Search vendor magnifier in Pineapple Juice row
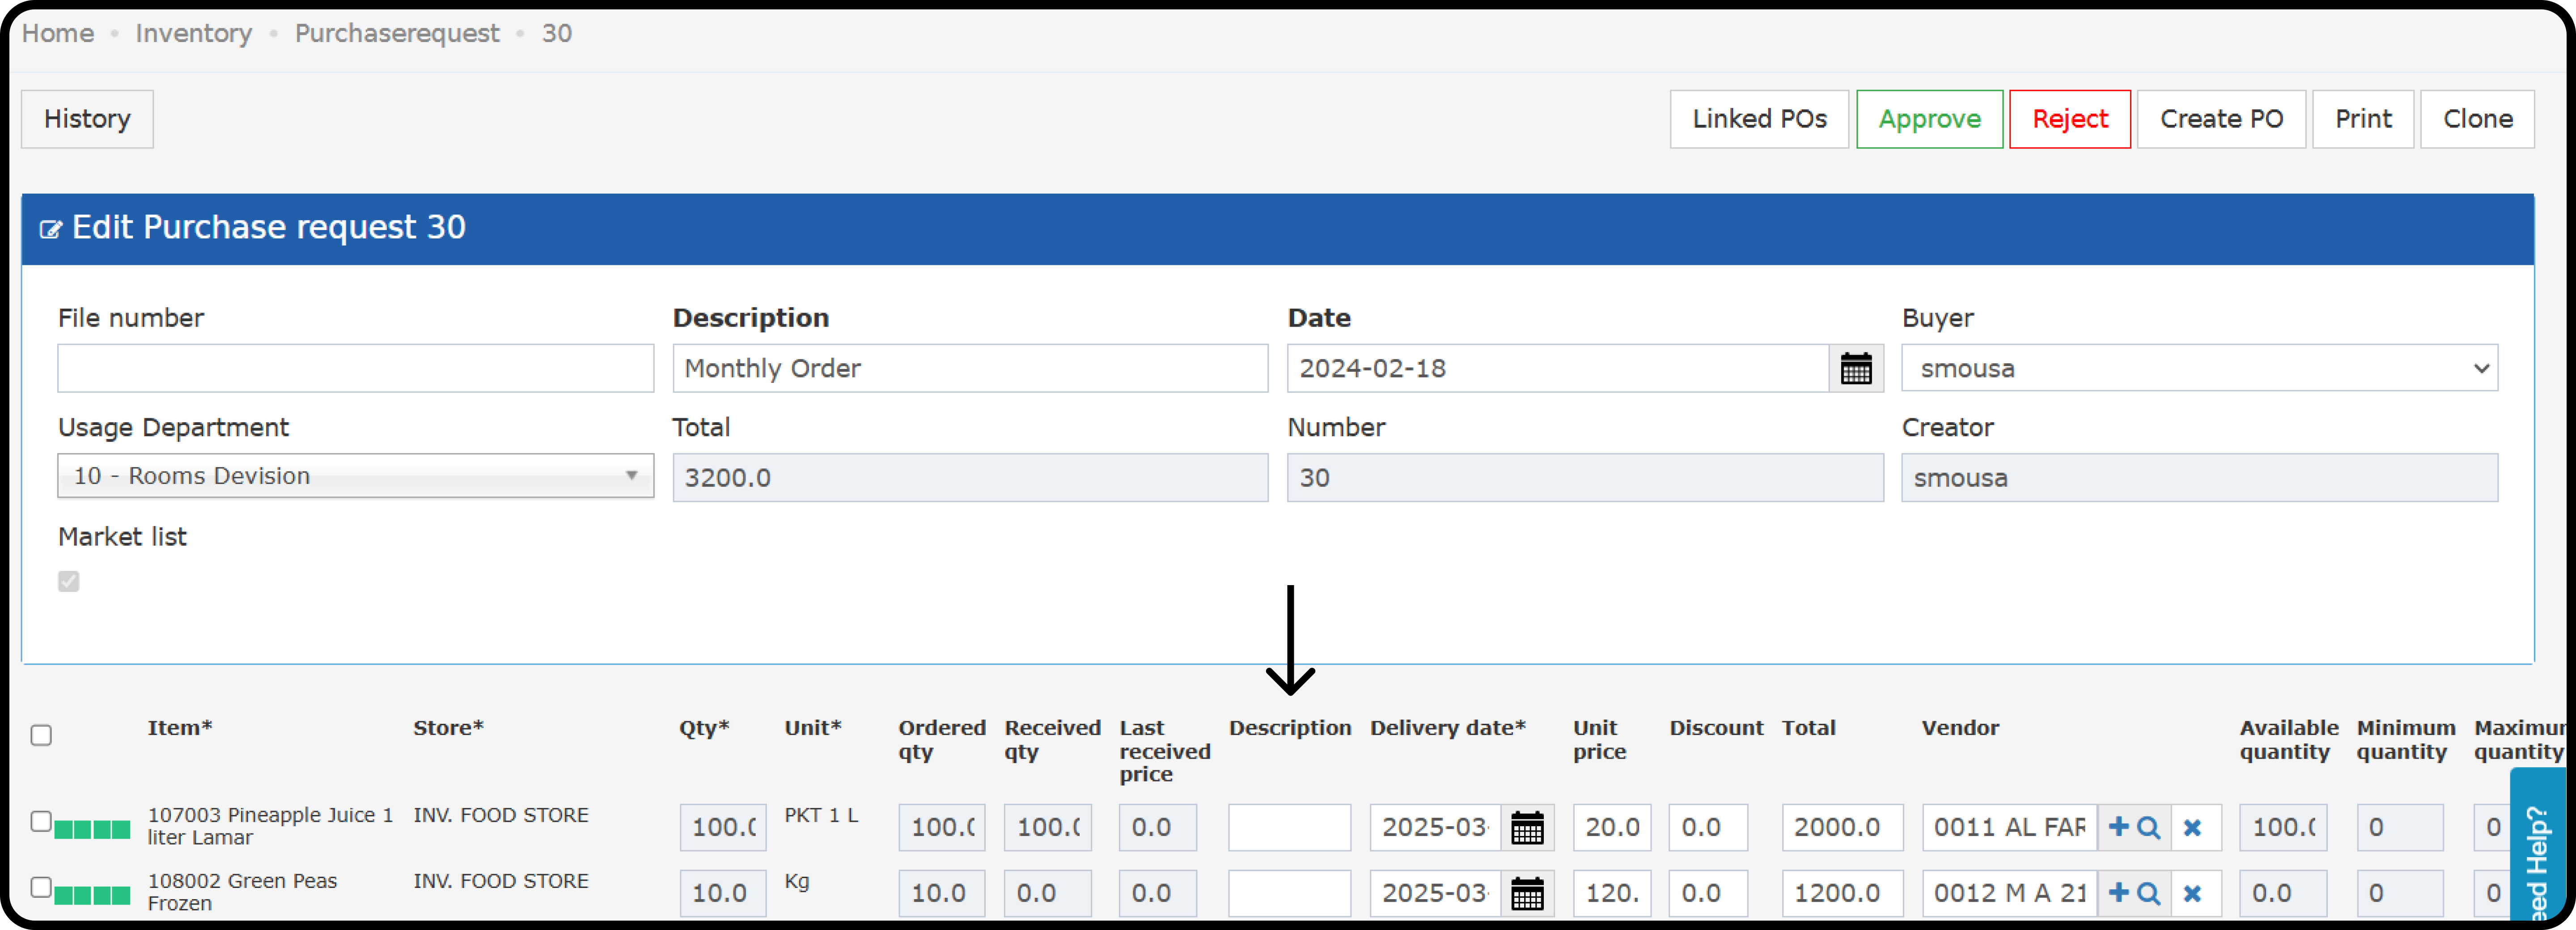The width and height of the screenshot is (2576, 930). coord(2148,828)
